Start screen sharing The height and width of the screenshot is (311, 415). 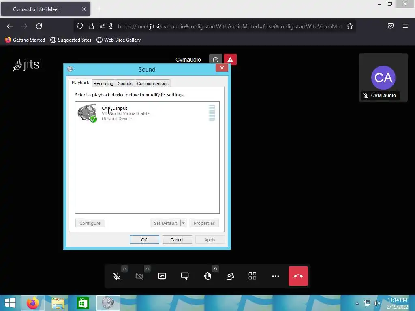(162, 276)
